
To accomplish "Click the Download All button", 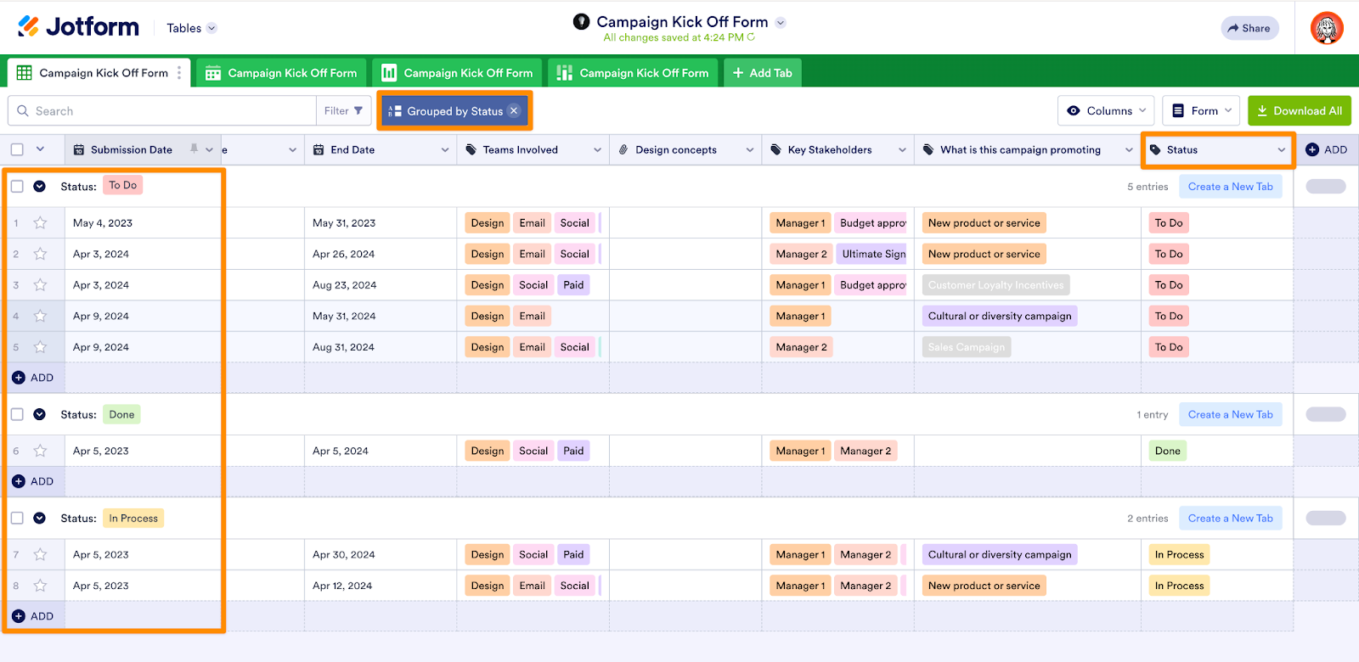I will click(x=1299, y=111).
